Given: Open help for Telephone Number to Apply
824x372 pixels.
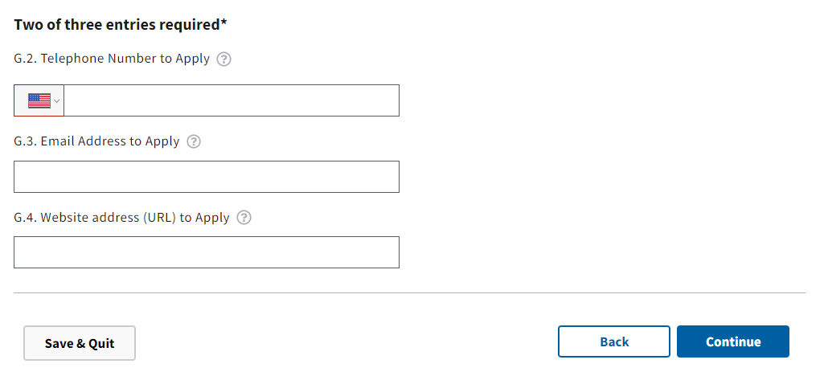Looking at the screenshot, I should click(x=224, y=59).
